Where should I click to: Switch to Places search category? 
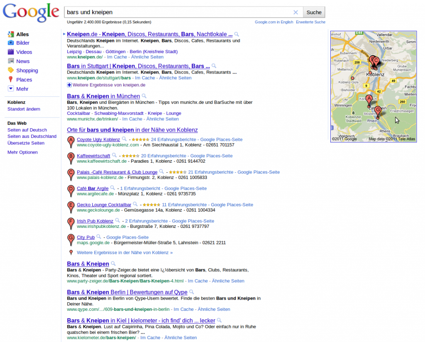point(24,80)
